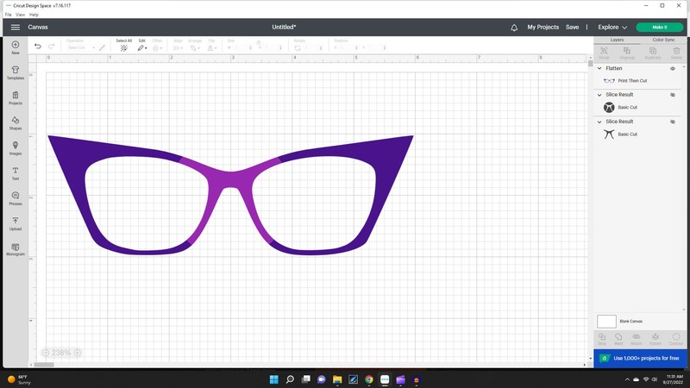The image size is (690, 388).
Task: Show the first Slice Result layer
Action: tap(673, 95)
